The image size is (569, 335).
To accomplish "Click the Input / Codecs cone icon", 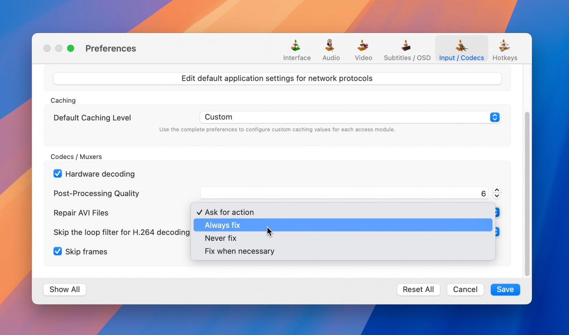I will pyautogui.click(x=461, y=46).
